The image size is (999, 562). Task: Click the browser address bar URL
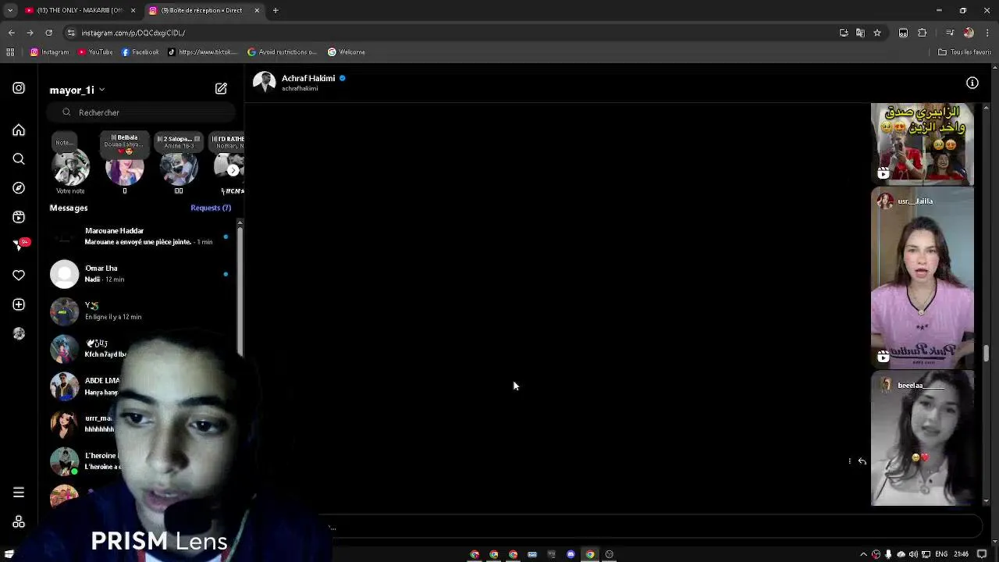tap(133, 33)
